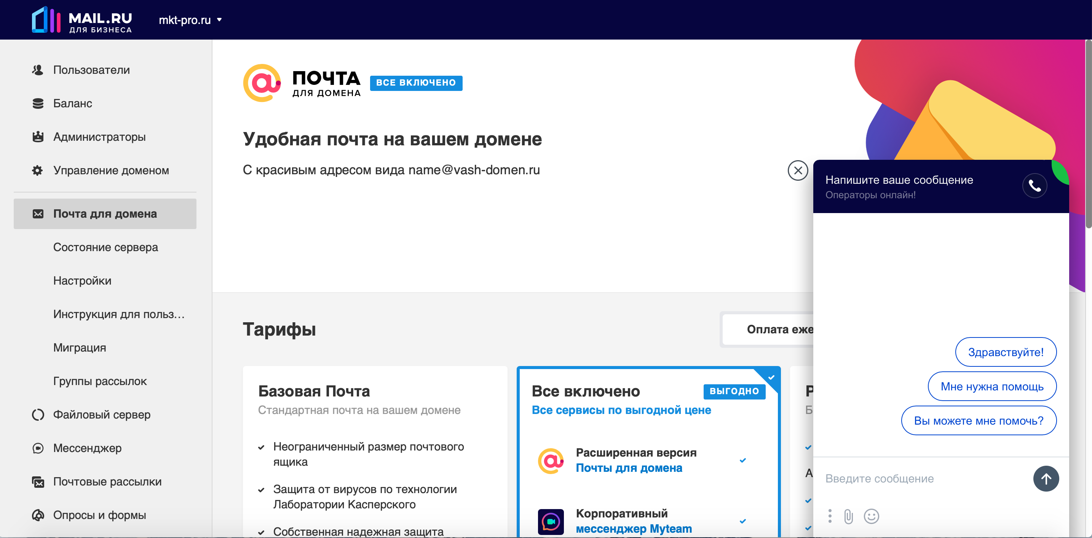Click the selected checkmark corner on Все включено

tap(771, 377)
